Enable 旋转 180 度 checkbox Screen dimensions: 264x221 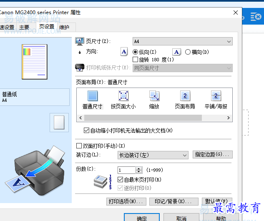coord(135,59)
